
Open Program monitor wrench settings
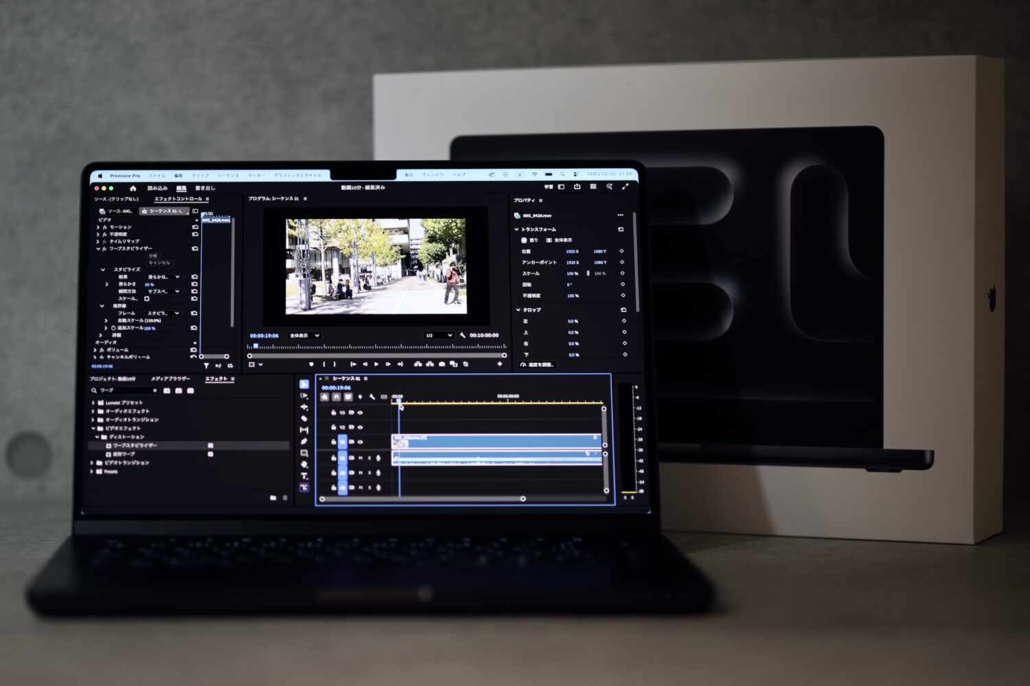tap(463, 335)
